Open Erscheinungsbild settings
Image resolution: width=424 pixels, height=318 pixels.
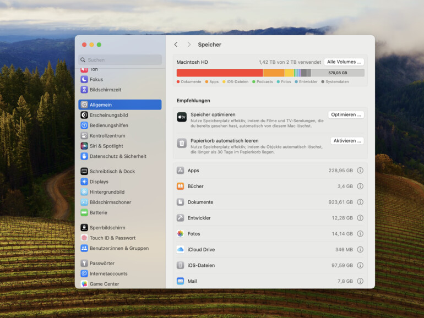(x=120, y=115)
